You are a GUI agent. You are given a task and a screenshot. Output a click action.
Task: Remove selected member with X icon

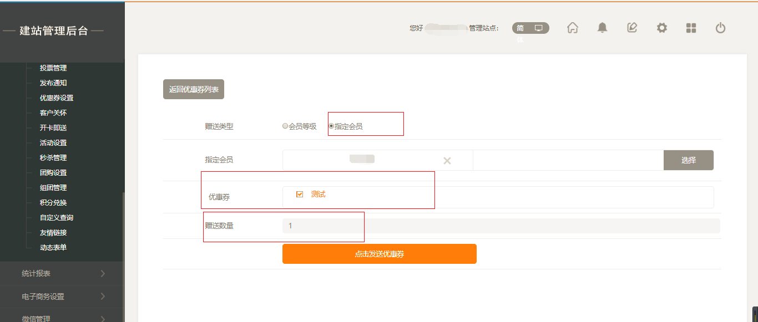pyautogui.click(x=447, y=161)
